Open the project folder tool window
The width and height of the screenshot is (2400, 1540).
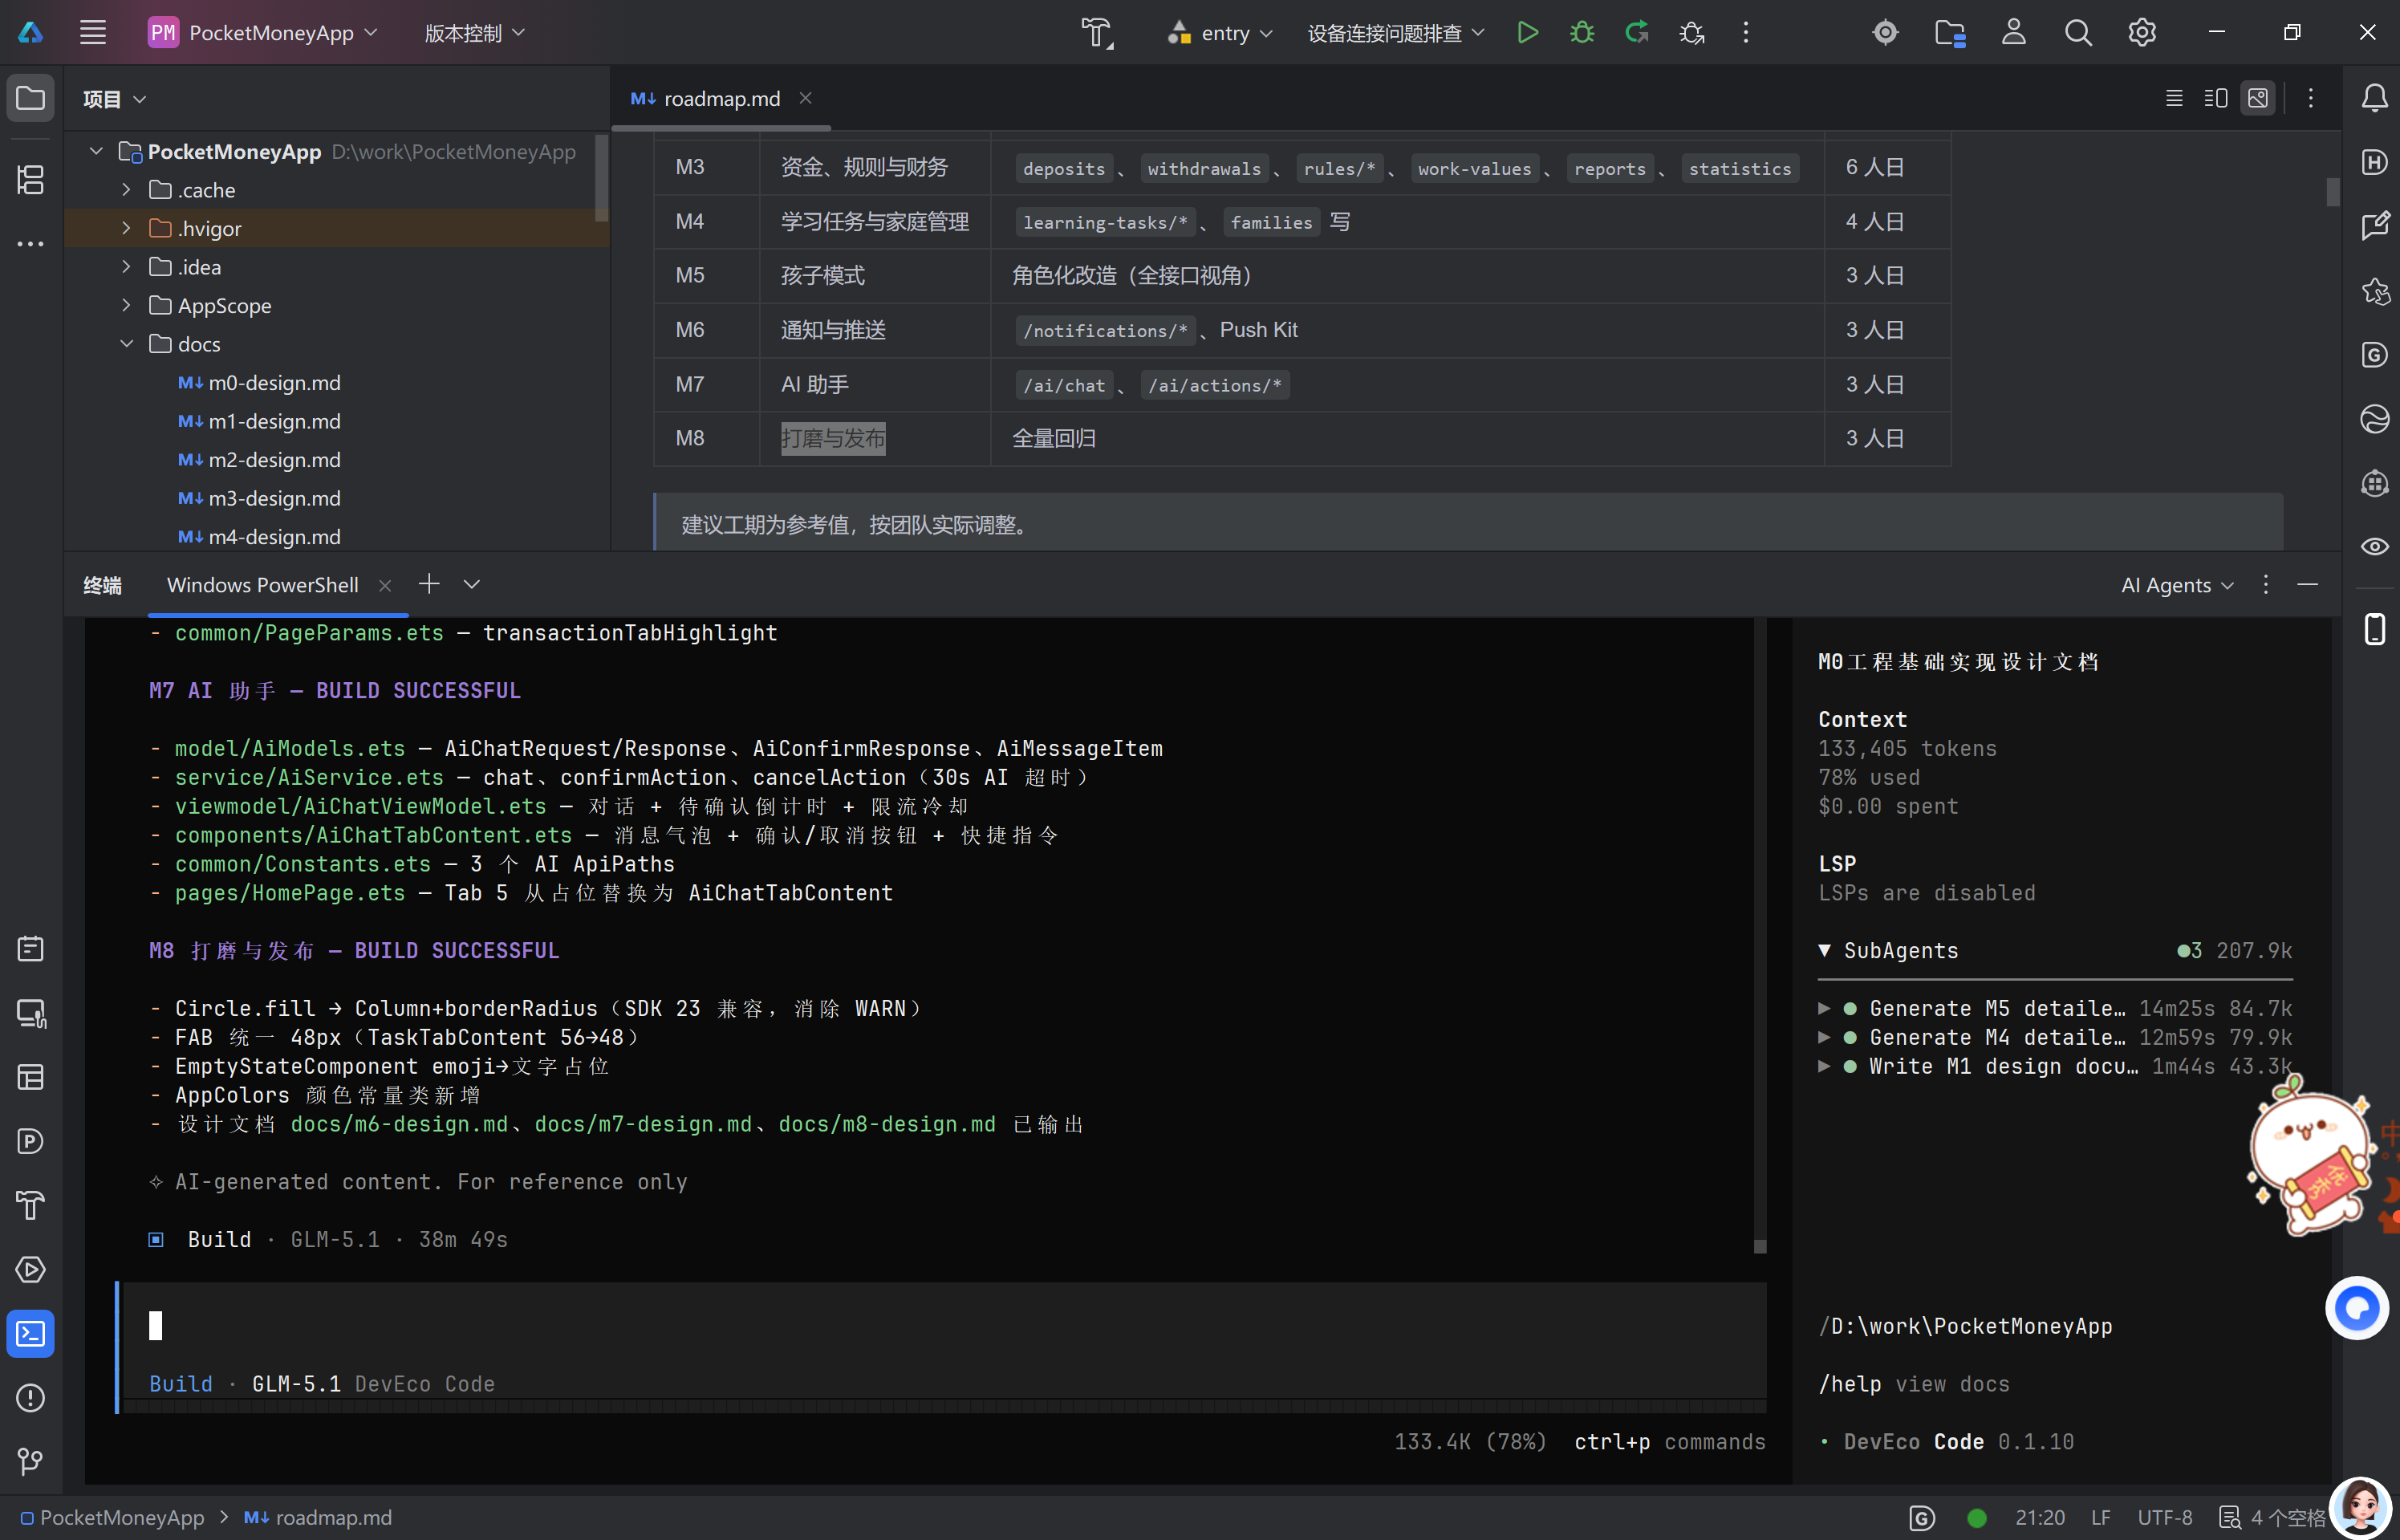tap(31, 98)
